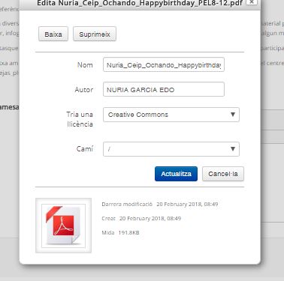
Task: Click the Mida 191.8KB text
Action: [120, 232]
